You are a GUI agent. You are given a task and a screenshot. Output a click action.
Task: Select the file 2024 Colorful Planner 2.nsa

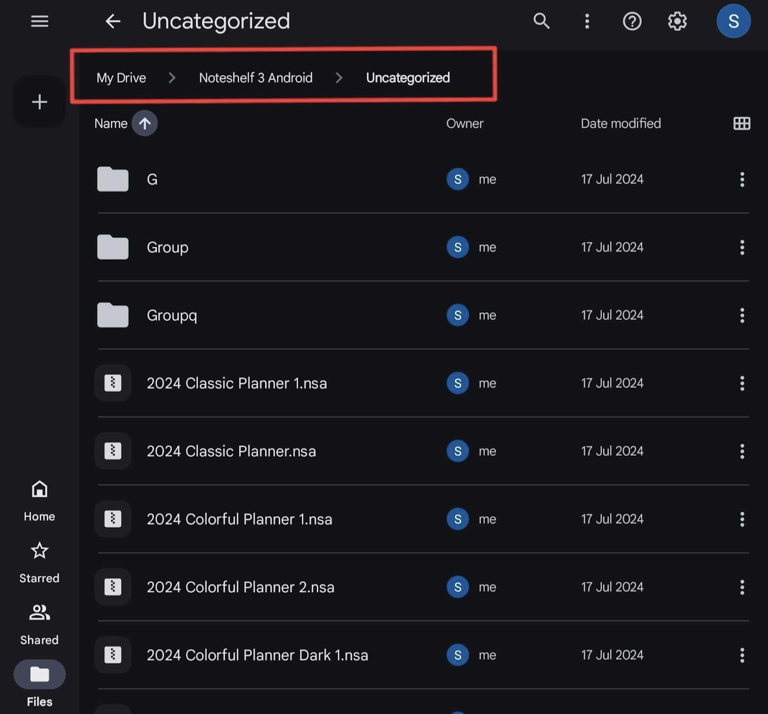[x=240, y=587]
